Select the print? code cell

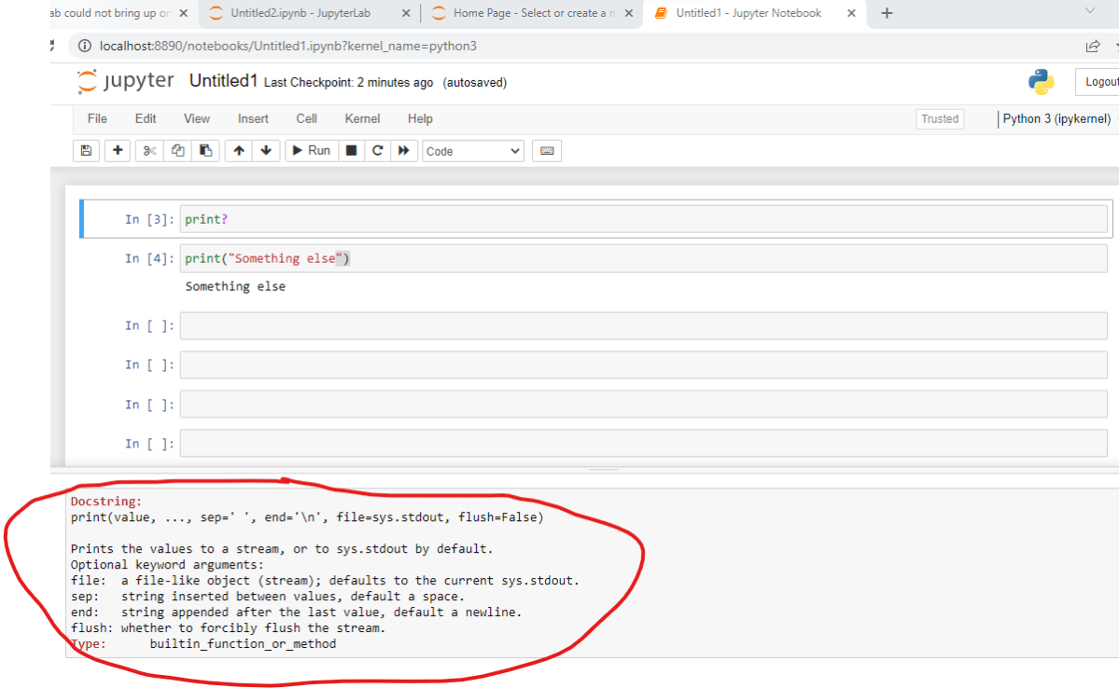(x=643, y=219)
